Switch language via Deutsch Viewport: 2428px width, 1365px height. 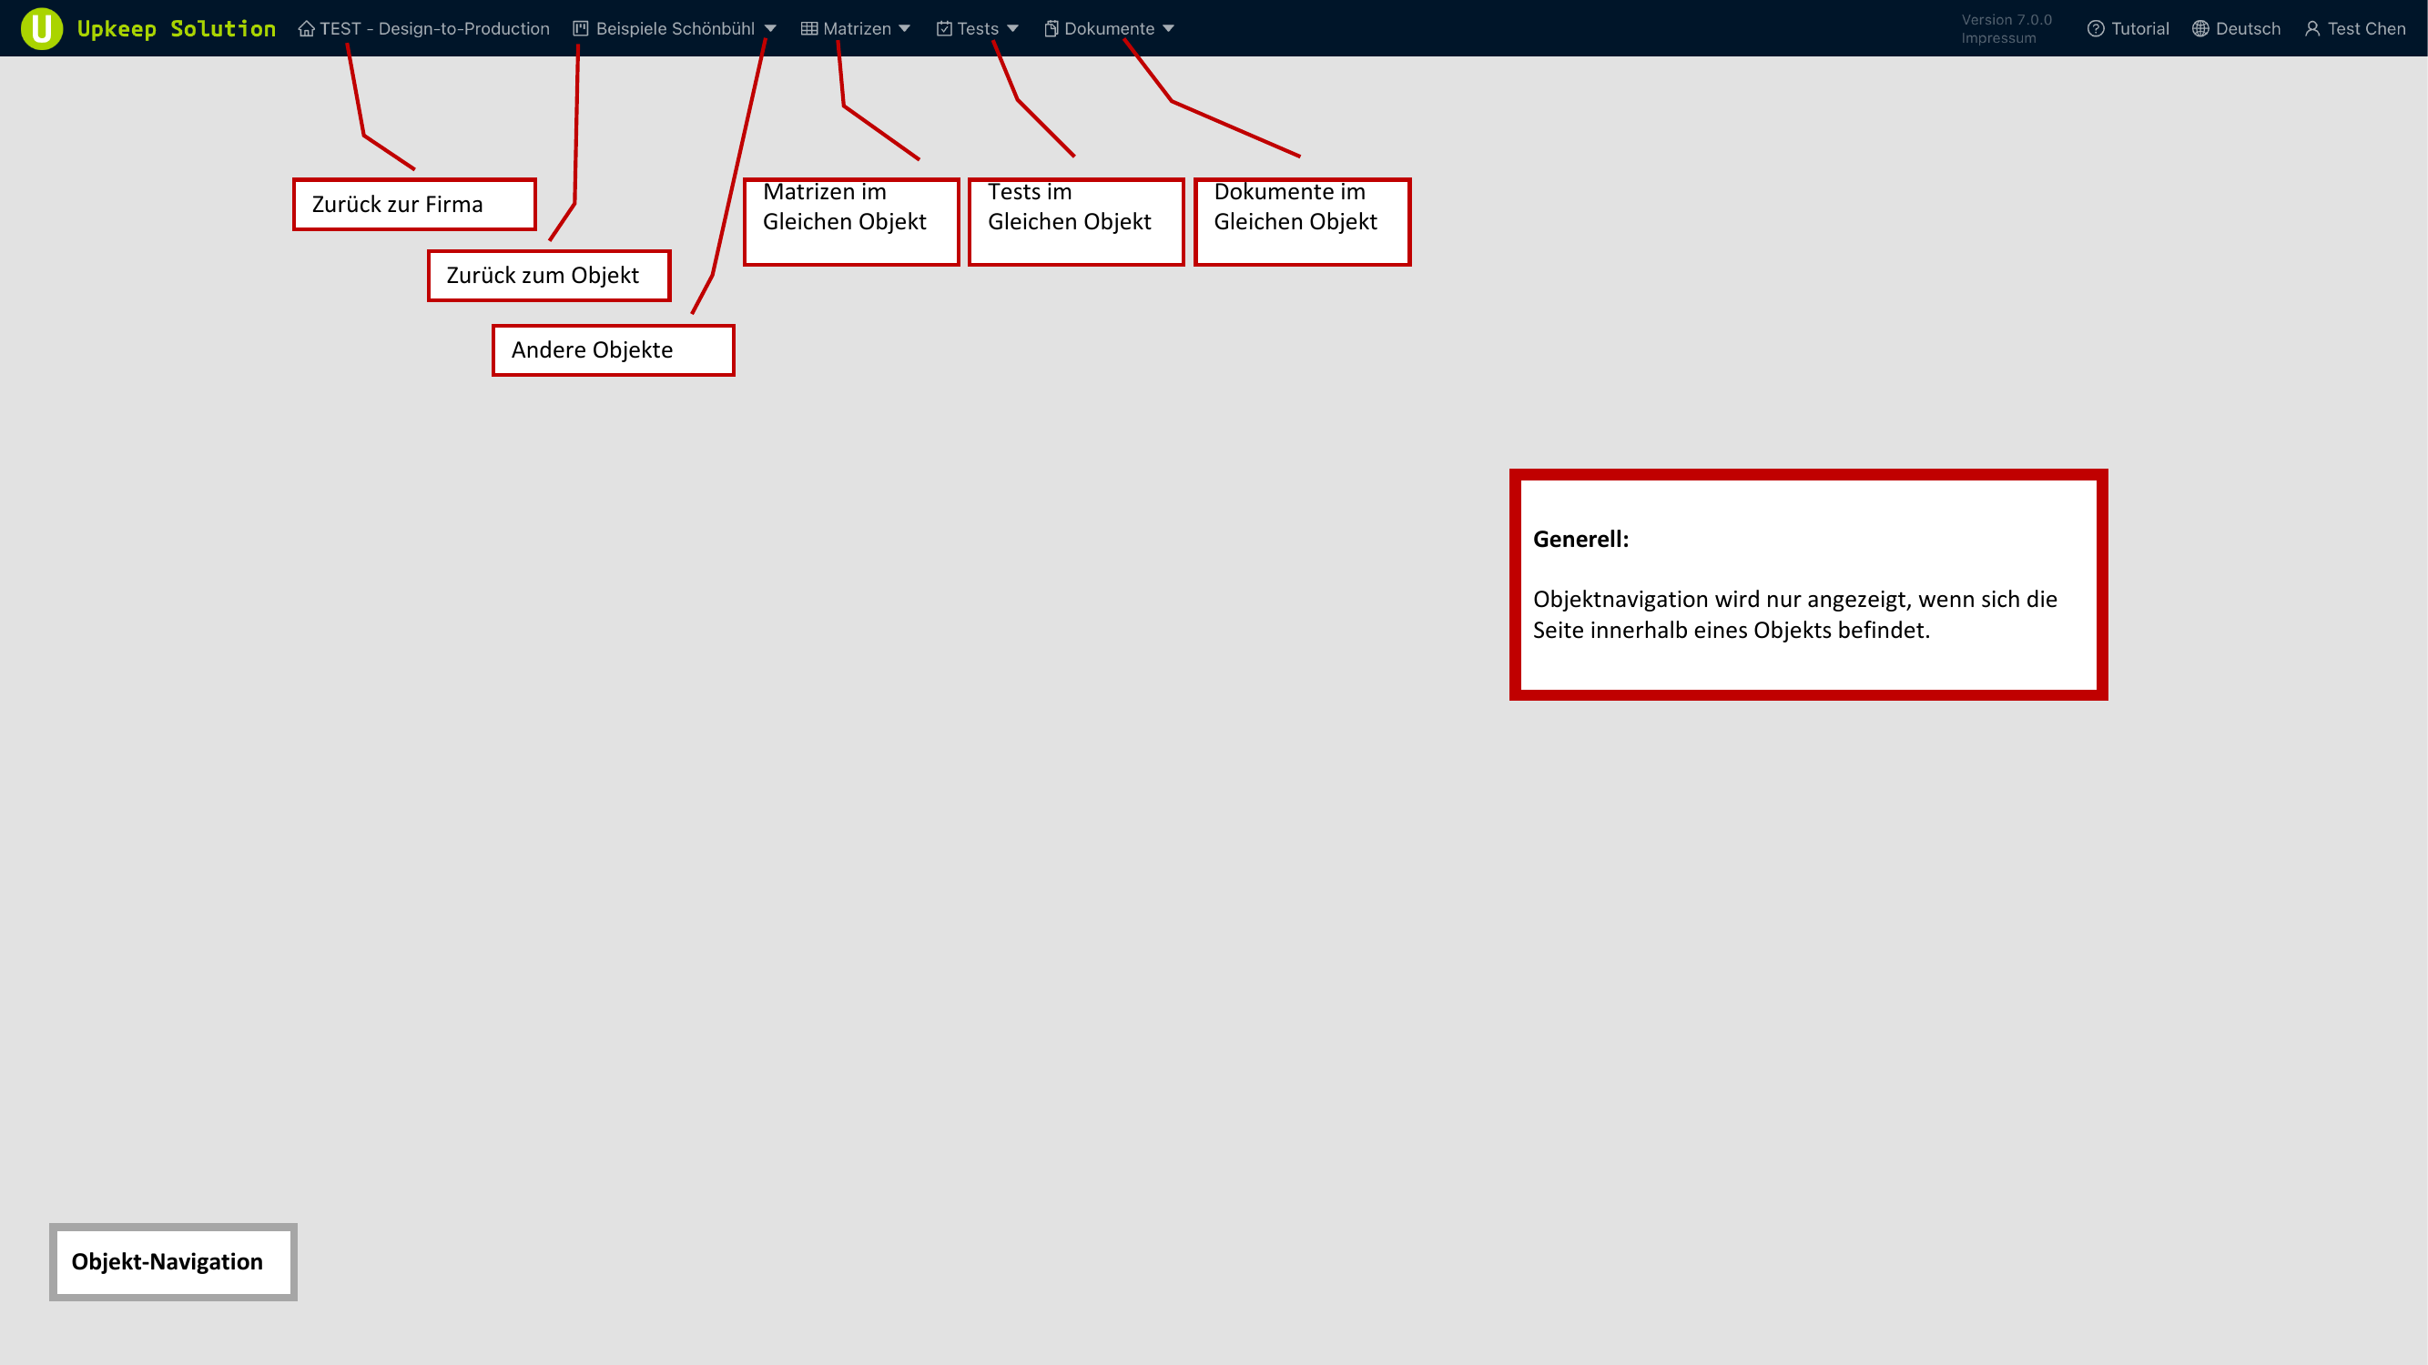point(2247,29)
